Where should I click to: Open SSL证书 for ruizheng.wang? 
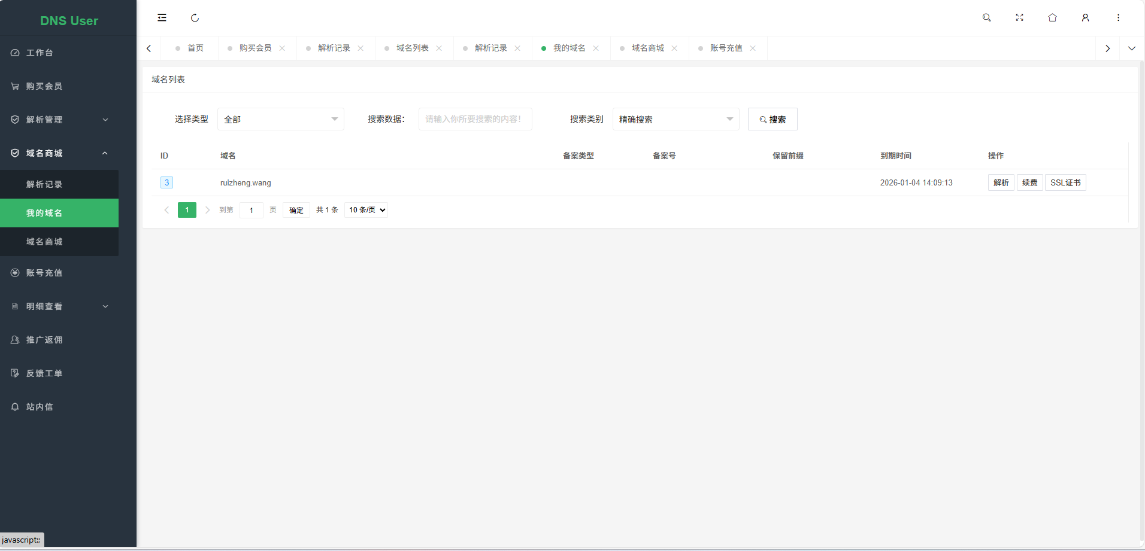tap(1066, 182)
